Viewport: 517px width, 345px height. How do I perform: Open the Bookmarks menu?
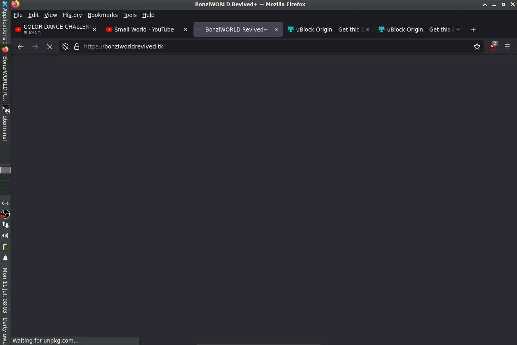tap(103, 15)
